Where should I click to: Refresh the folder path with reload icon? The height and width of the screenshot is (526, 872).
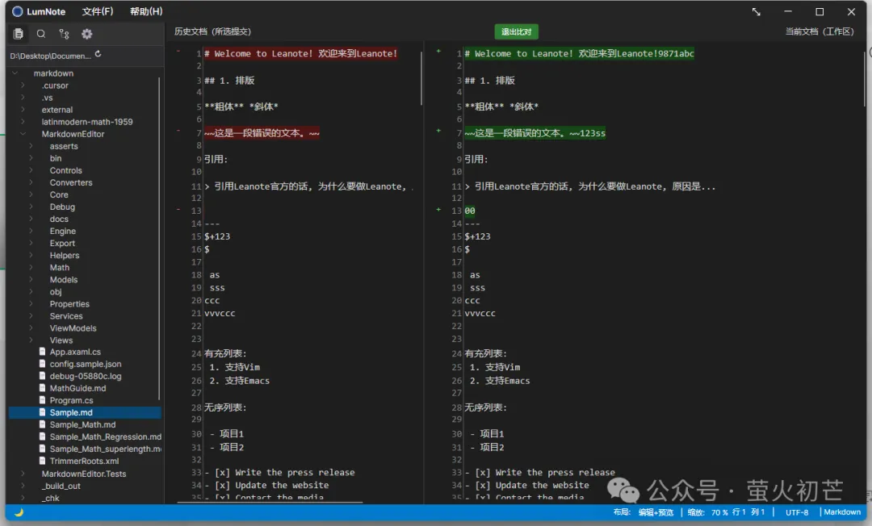pyautogui.click(x=98, y=54)
